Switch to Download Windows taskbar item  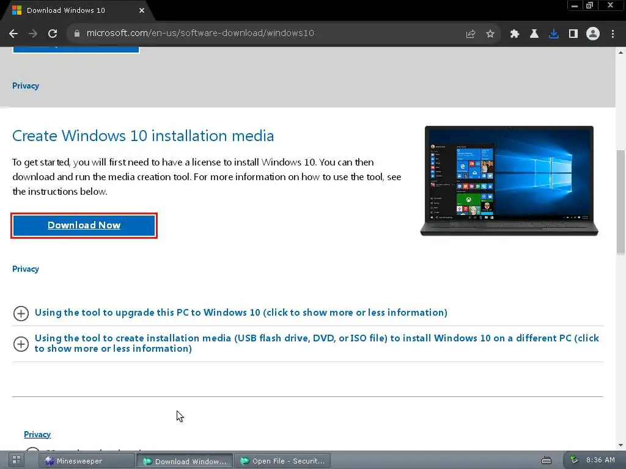click(x=185, y=461)
